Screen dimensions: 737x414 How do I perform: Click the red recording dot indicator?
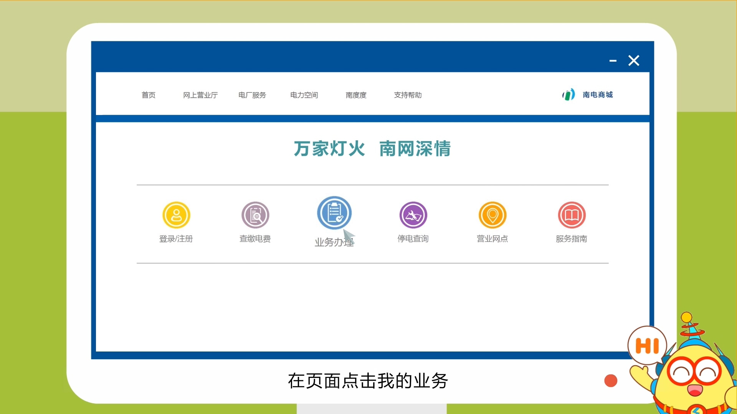pyautogui.click(x=611, y=381)
